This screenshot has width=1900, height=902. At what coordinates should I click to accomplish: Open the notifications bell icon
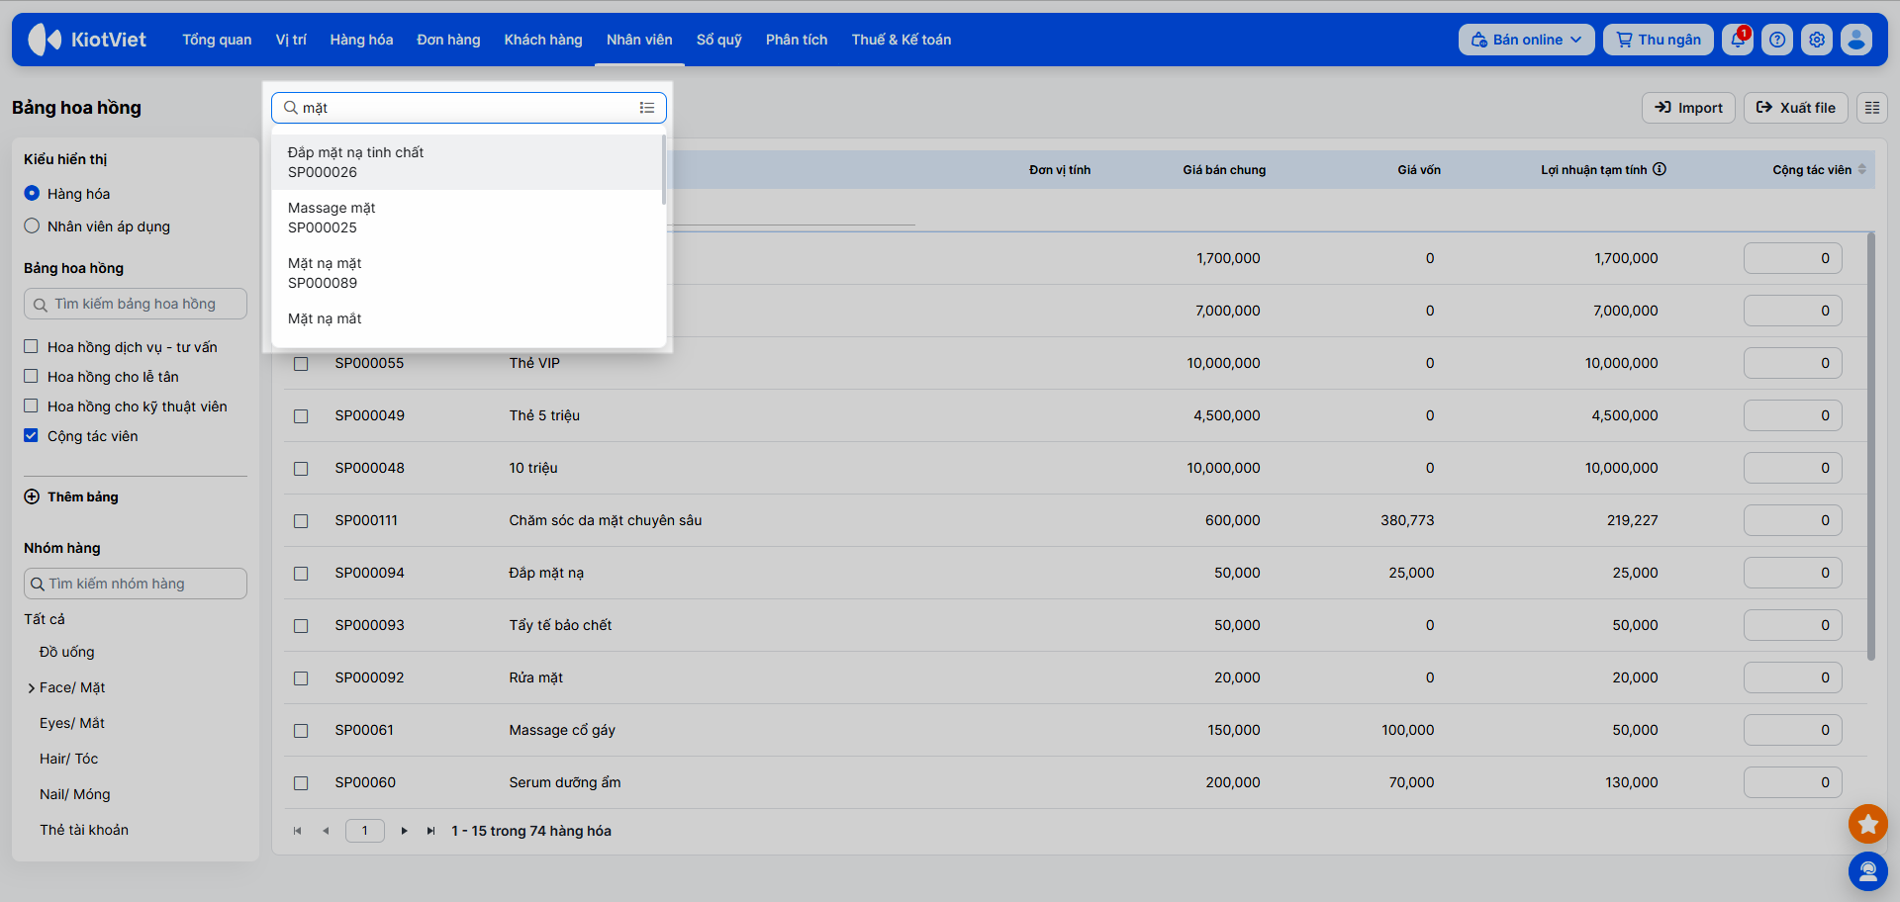click(x=1737, y=40)
